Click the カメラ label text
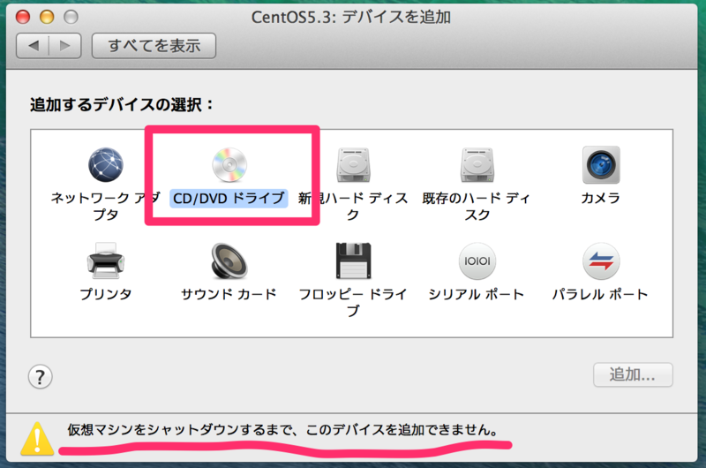 click(x=601, y=198)
